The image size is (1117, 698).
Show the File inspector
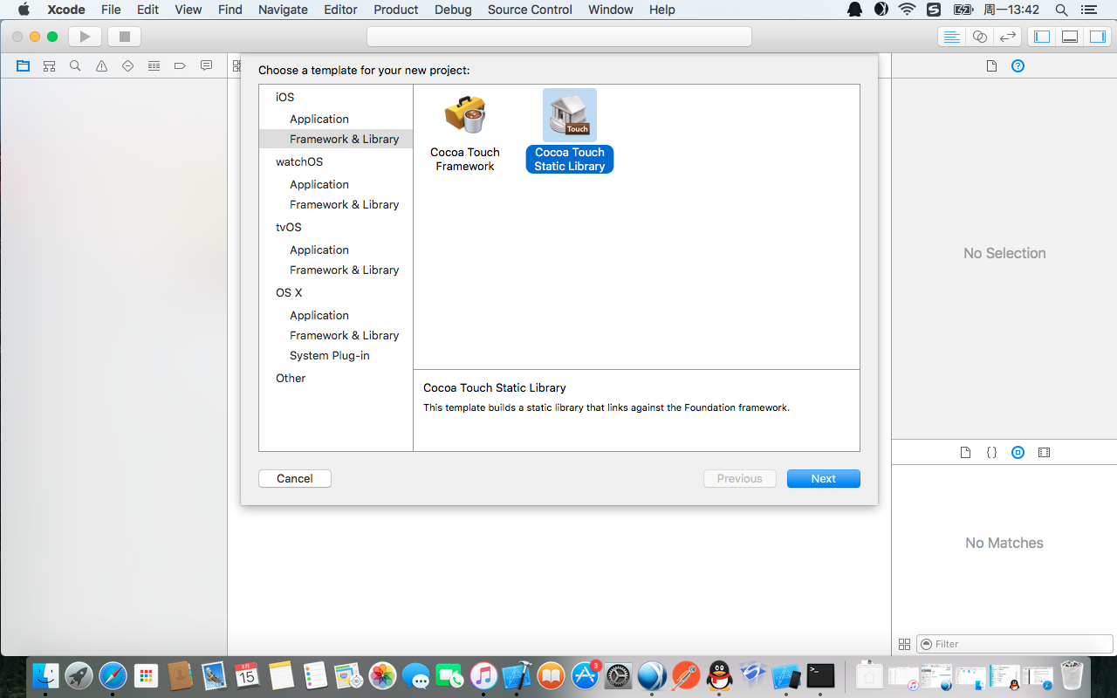click(991, 65)
